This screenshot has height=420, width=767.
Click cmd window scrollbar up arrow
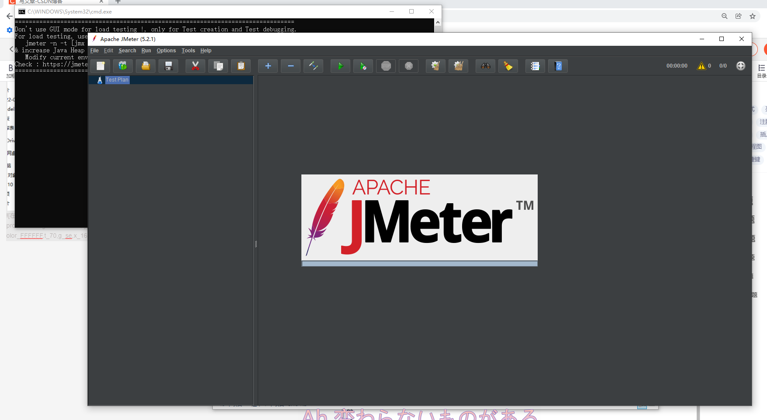pos(438,22)
